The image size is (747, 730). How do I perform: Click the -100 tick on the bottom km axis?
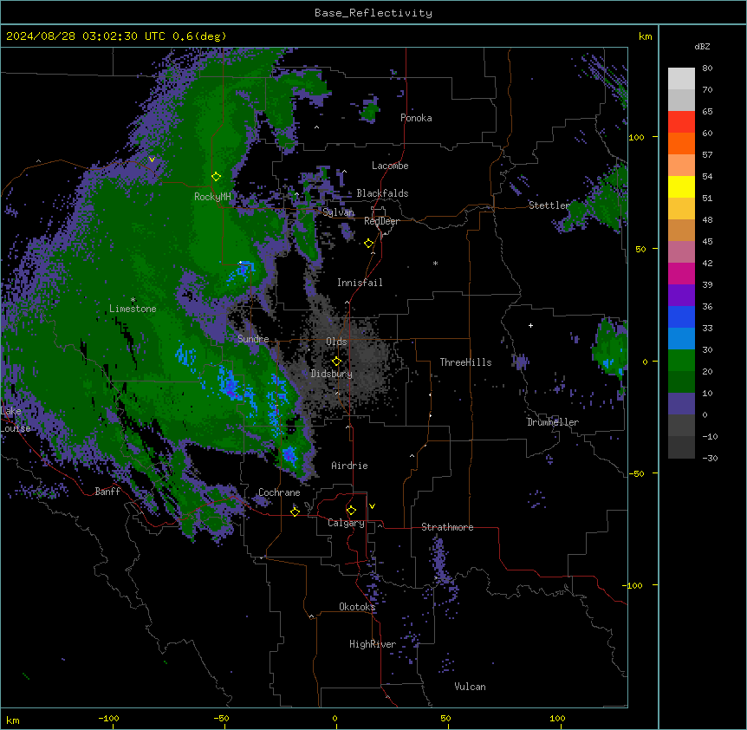[x=108, y=718]
